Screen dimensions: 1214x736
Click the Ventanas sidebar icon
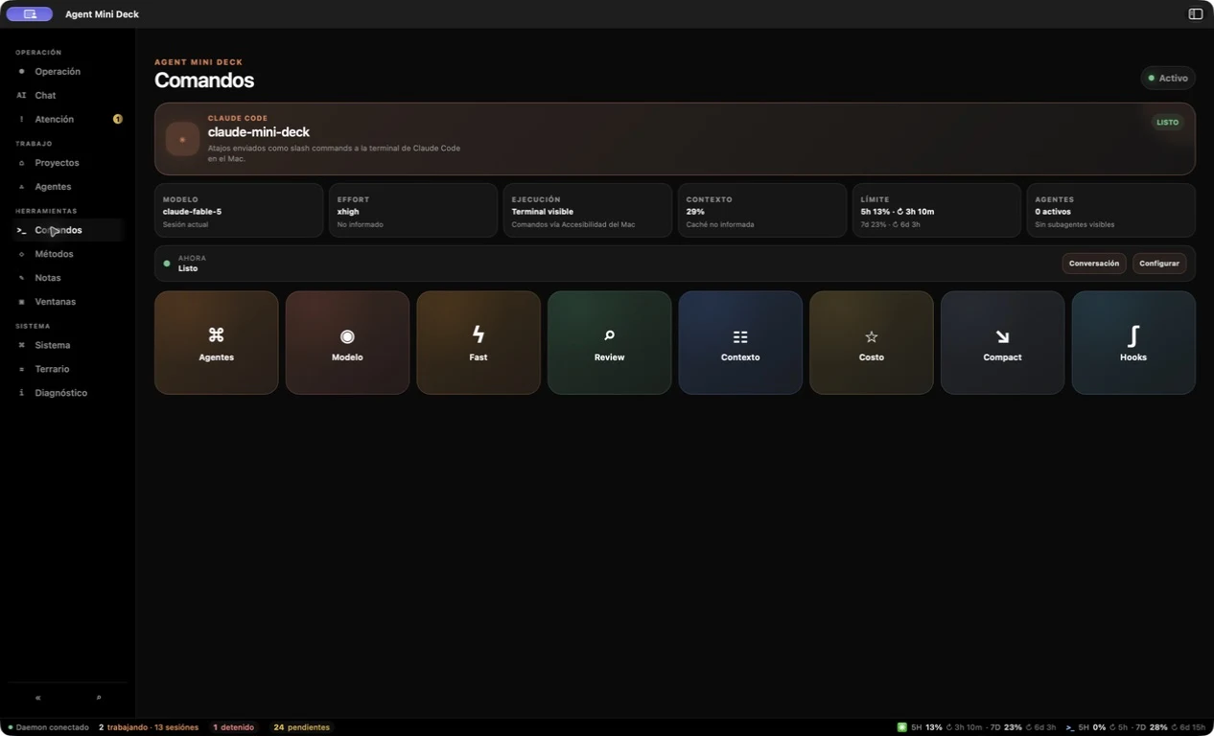[21, 302]
